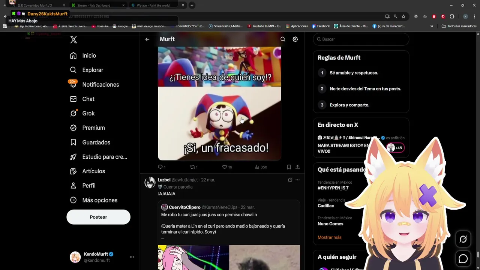Open Grok floating button

(463, 239)
